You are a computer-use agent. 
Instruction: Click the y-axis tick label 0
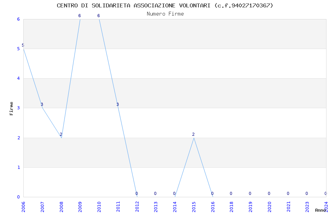(x=19, y=197)
